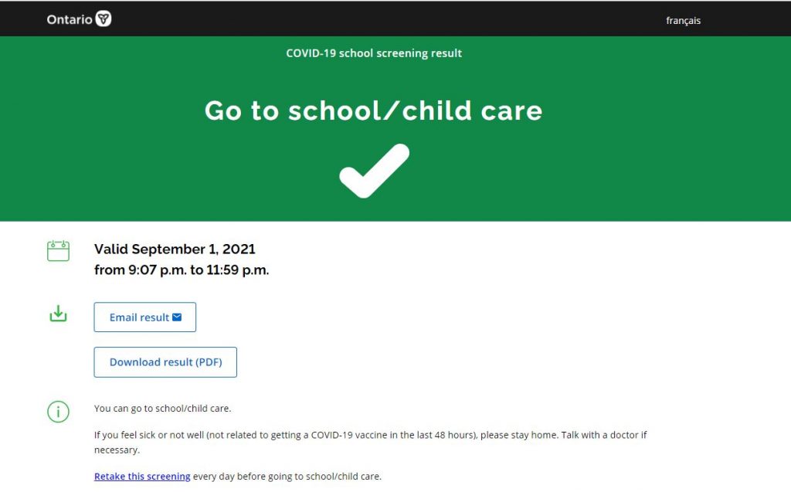Click the green calendar icon
The image size is (791, 492).
click(58, 251)
